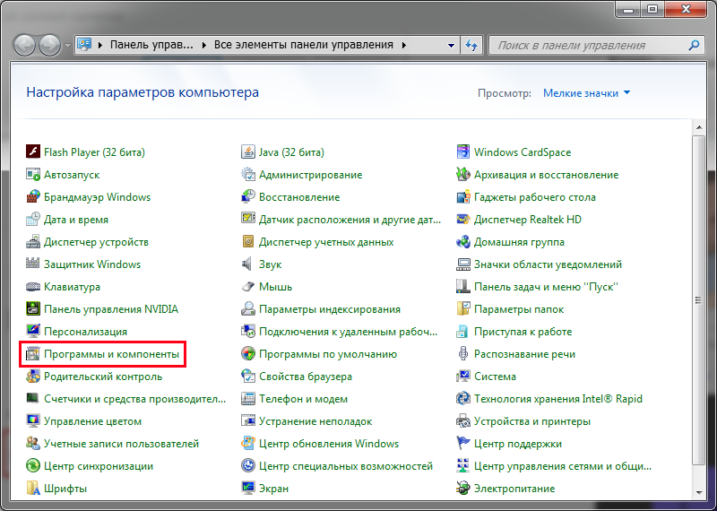The height and width of the screenshot is (511, 717).
Task: Click the Автозапуск icon
Action: pos(33,174)
